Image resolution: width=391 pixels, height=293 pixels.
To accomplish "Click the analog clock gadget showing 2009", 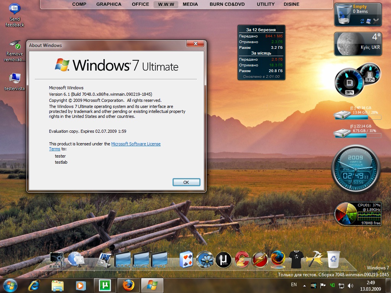I will [x=356, y=169].
